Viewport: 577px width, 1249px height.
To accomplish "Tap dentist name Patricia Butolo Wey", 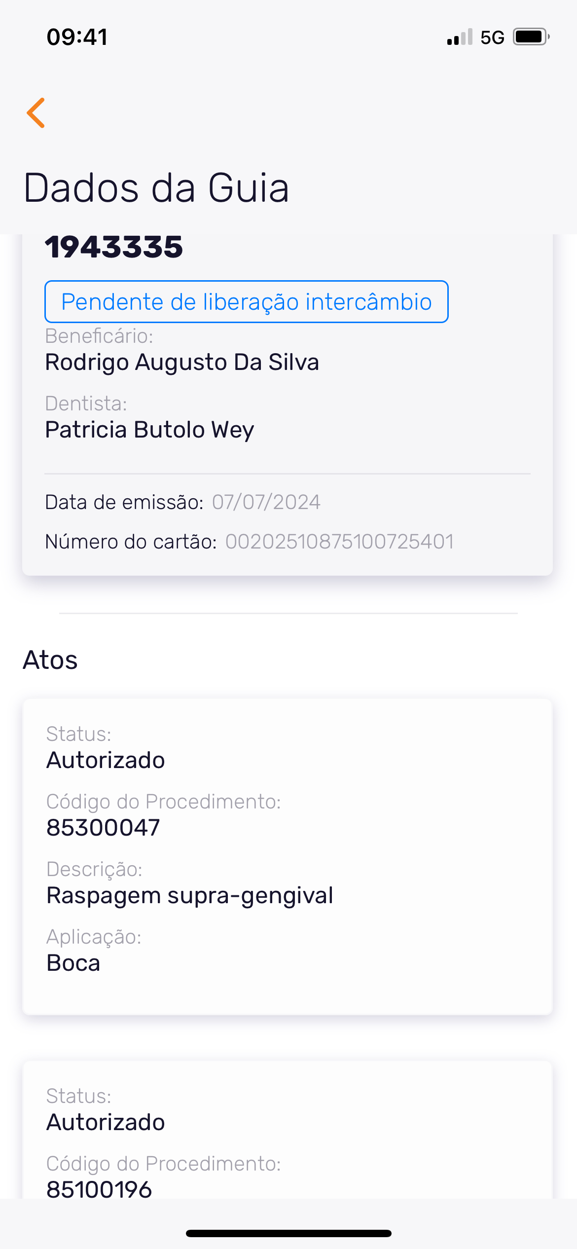I will (149, 430).
